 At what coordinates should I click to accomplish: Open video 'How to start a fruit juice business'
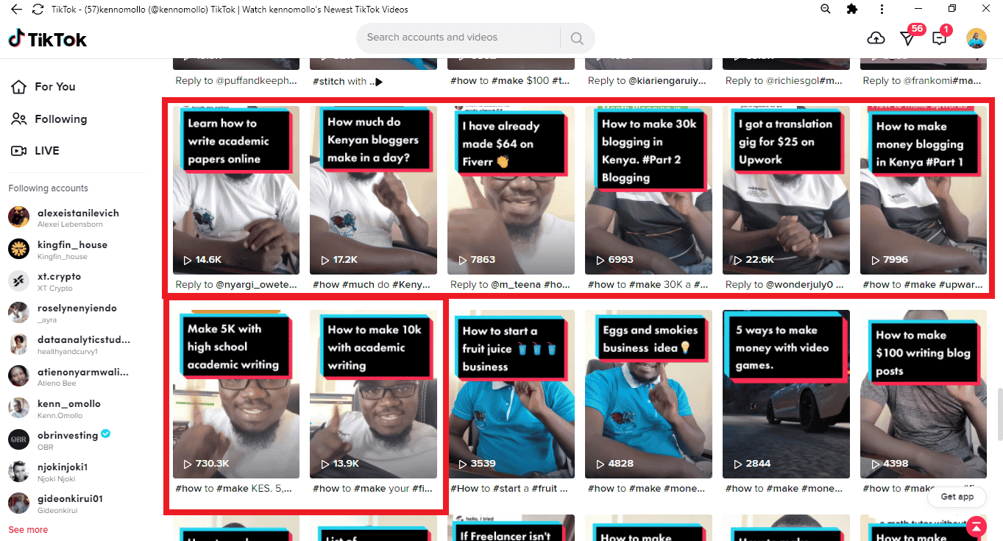coord(511,394)
